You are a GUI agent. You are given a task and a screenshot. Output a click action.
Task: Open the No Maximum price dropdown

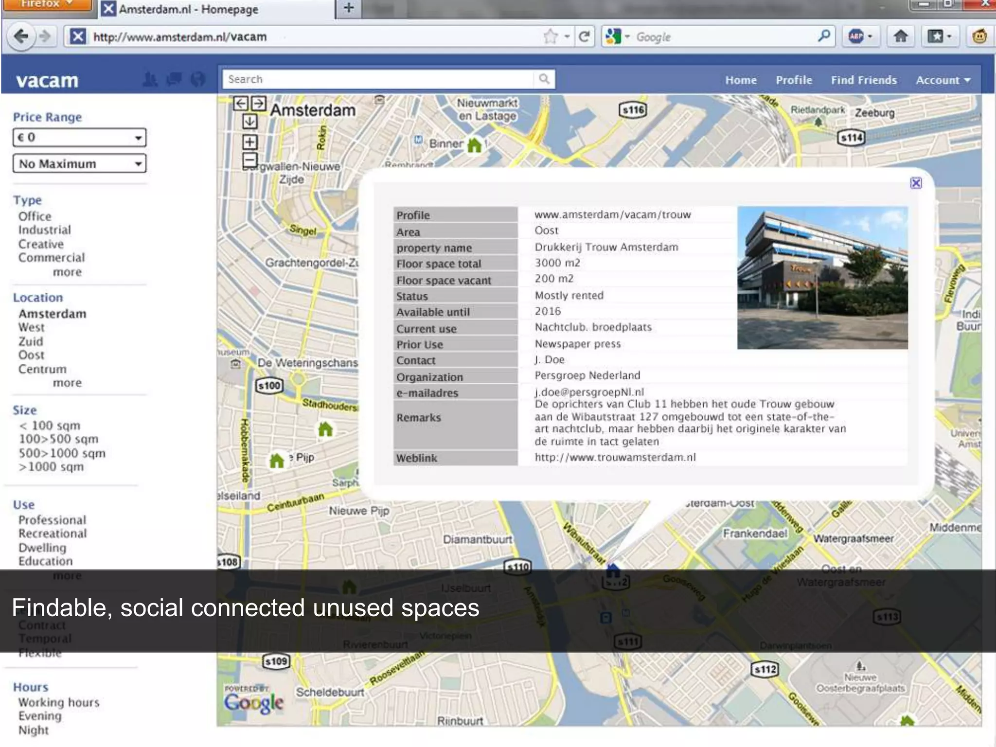point(79,163)
